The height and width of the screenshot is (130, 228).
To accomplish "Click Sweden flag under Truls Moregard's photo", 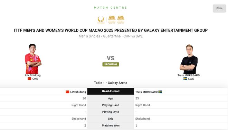I will coord(185,79).
